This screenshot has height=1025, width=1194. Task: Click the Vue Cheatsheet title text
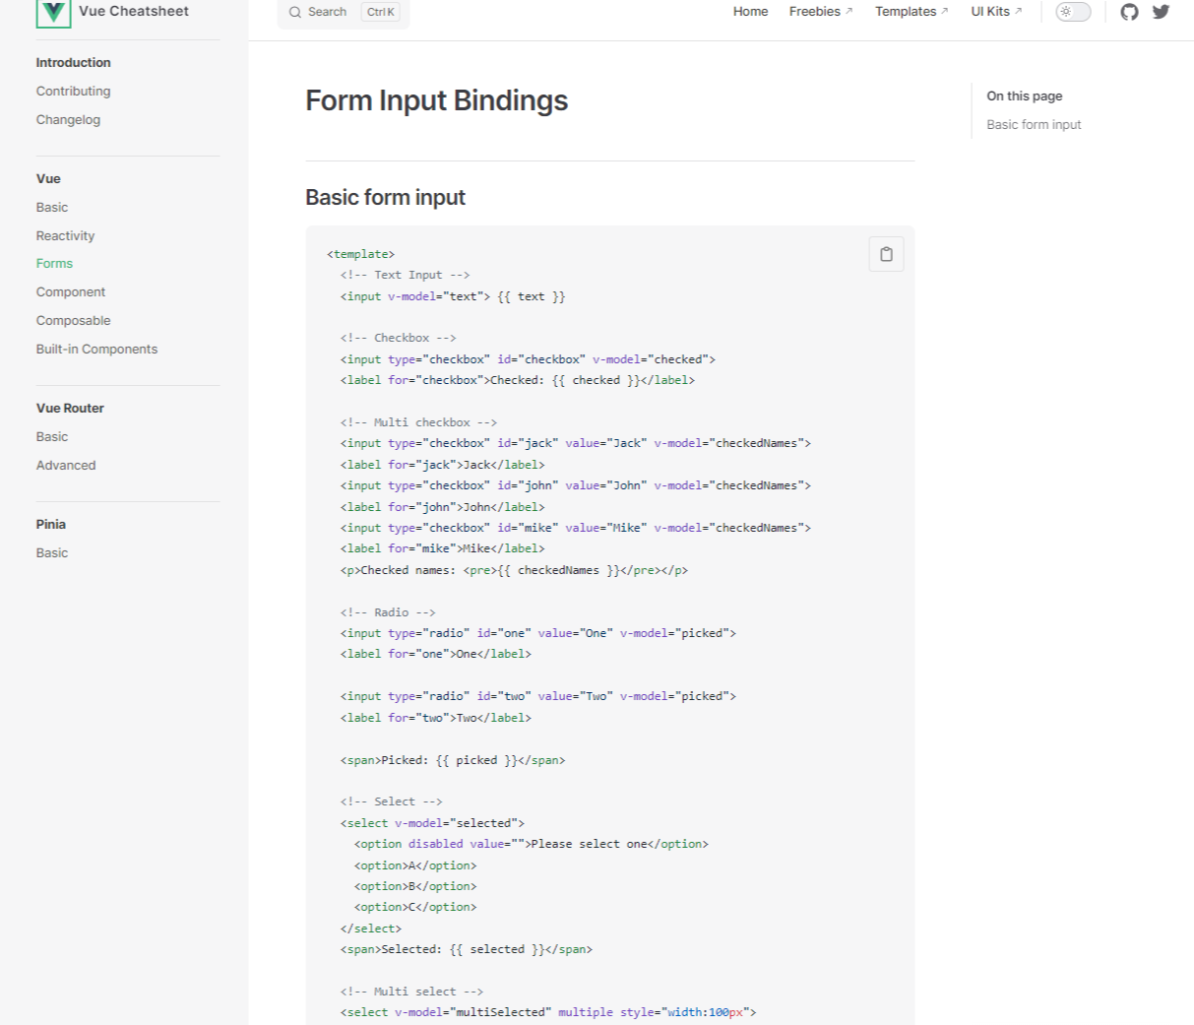[134, 11]
